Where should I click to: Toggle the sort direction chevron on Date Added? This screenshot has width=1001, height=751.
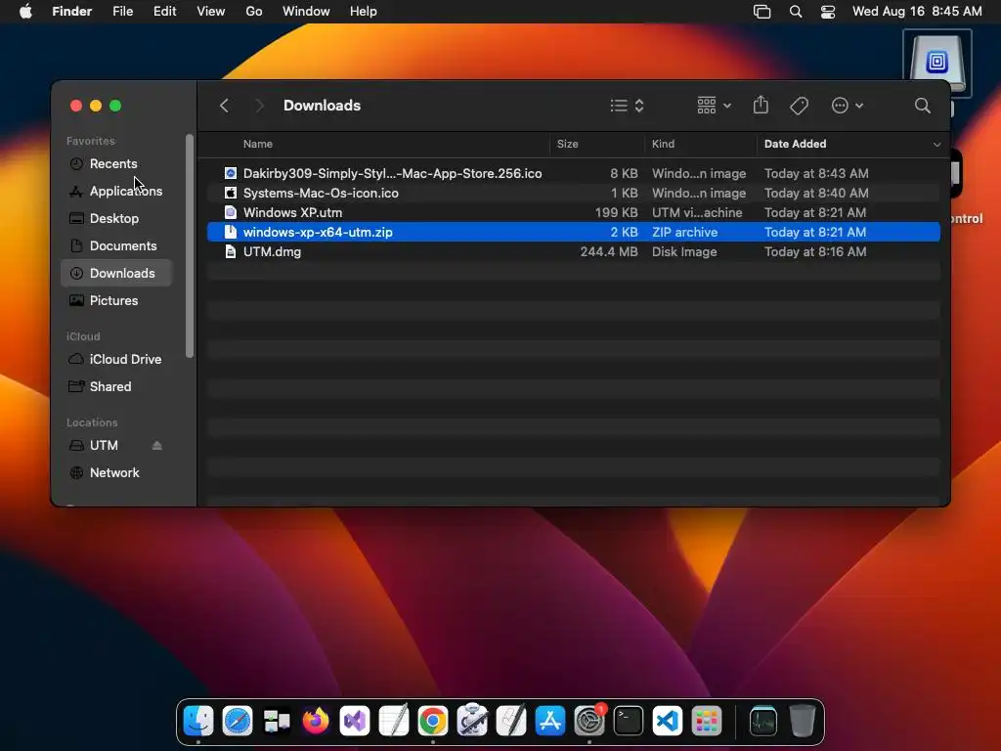tap(936, 145)
